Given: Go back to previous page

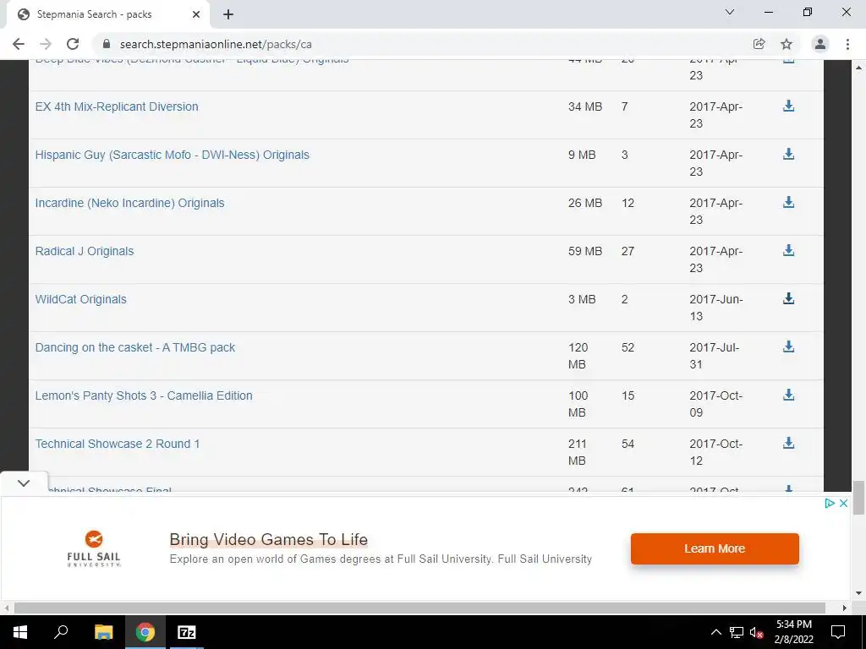Looking at the screenshot, I should click(19, 44).
